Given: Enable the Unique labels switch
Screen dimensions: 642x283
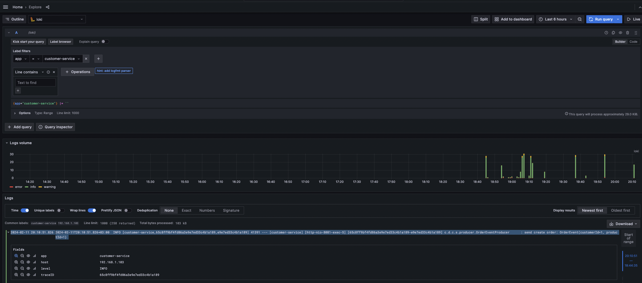Looking at the screenshot, I should coord(61,210).
